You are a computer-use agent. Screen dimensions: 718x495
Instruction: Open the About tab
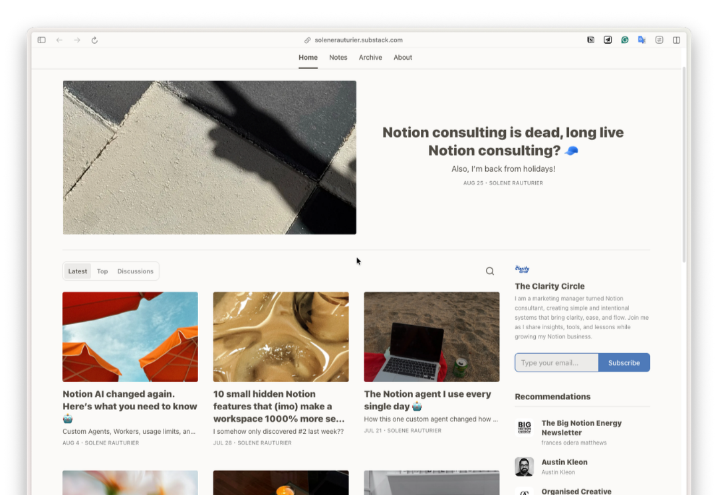(x=403, y=58)
